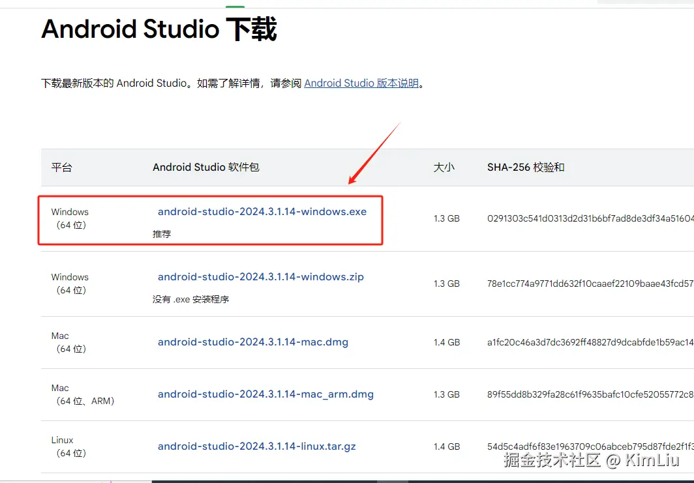Click the Linux (64 位) platform cell
This screenshot has height=483, width=694.
coord(68,446)
